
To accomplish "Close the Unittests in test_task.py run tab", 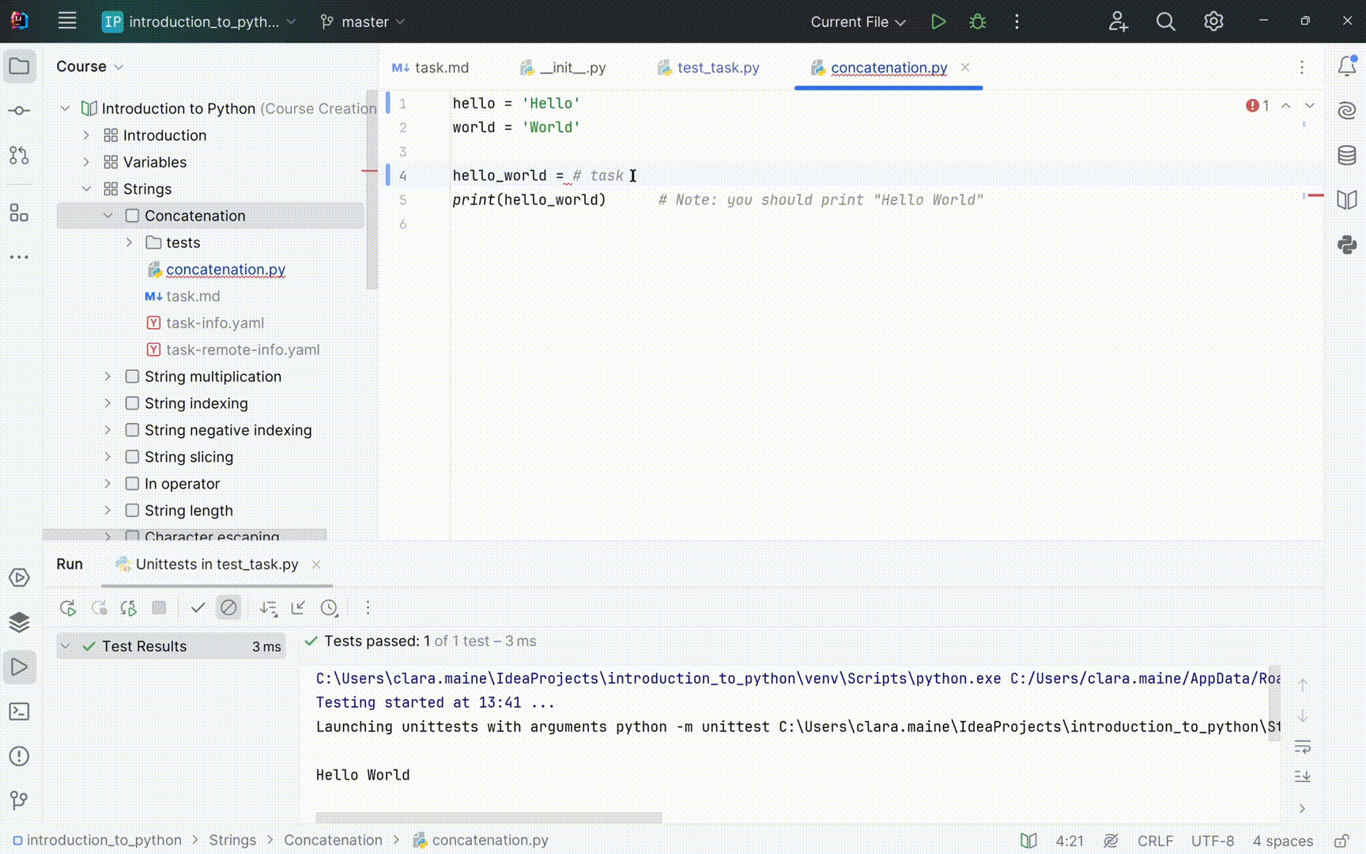I will click(x=316, y=564).
